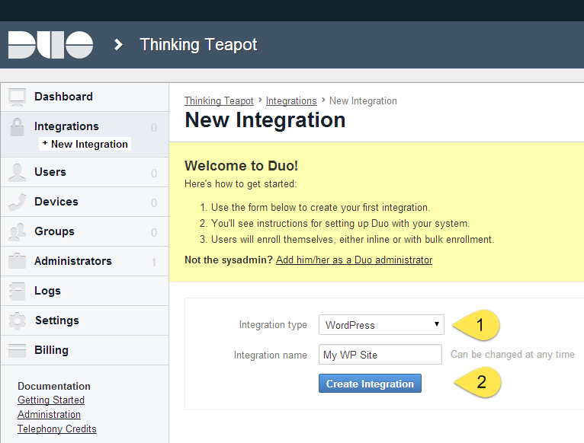This screenshot has height=443, width=584.
Task: Click the 'Integration type' field label
Action: [273, 325]
